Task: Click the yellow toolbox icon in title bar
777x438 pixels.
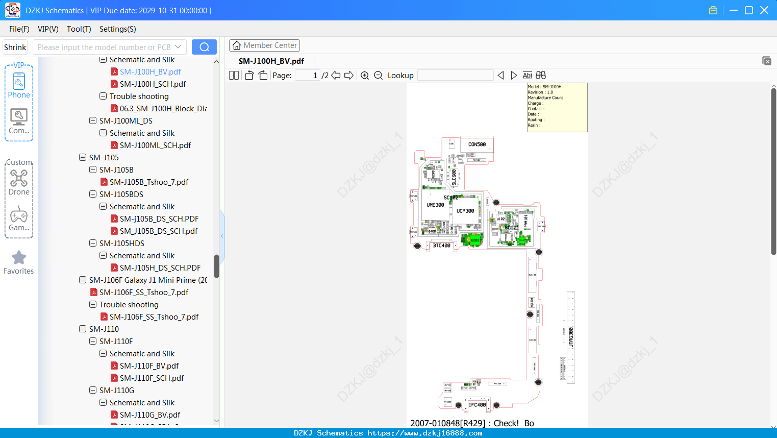Action: (713, 10)
